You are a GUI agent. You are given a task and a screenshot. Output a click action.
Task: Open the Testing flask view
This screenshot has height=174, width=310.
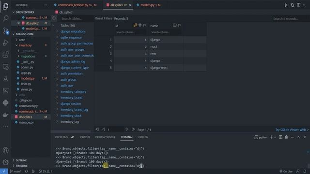[x=5, y=78]
